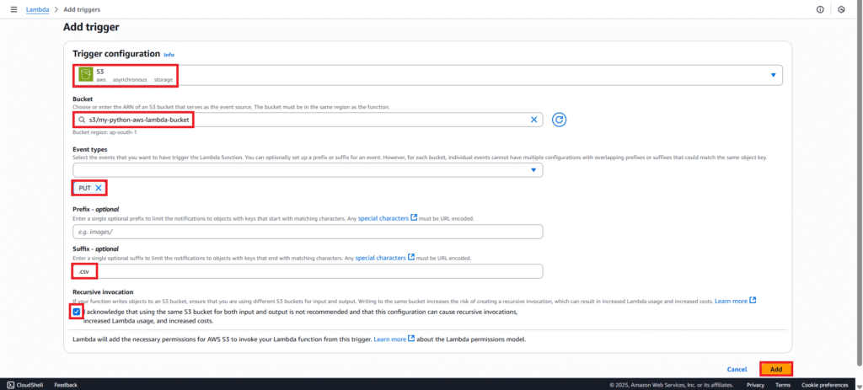Click the Suffix input containing .csv

pos(308,271)
